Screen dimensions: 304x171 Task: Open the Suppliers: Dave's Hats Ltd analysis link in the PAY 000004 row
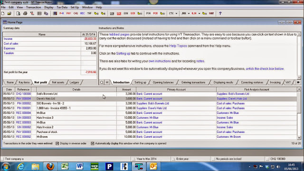pos(232,99)
